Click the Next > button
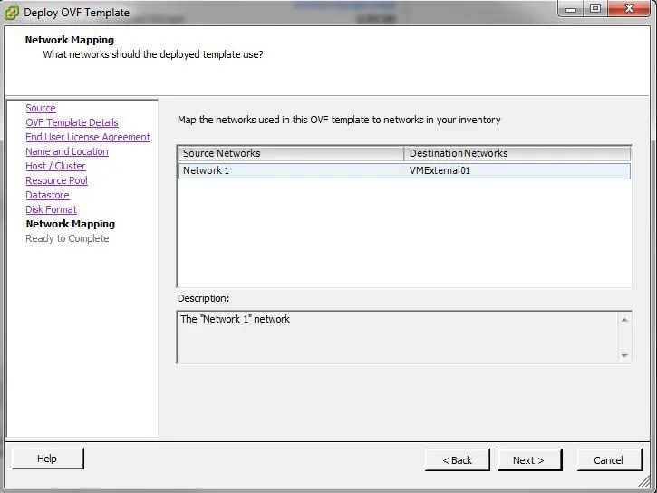657x493 pixels. click(x=529, y=460)
